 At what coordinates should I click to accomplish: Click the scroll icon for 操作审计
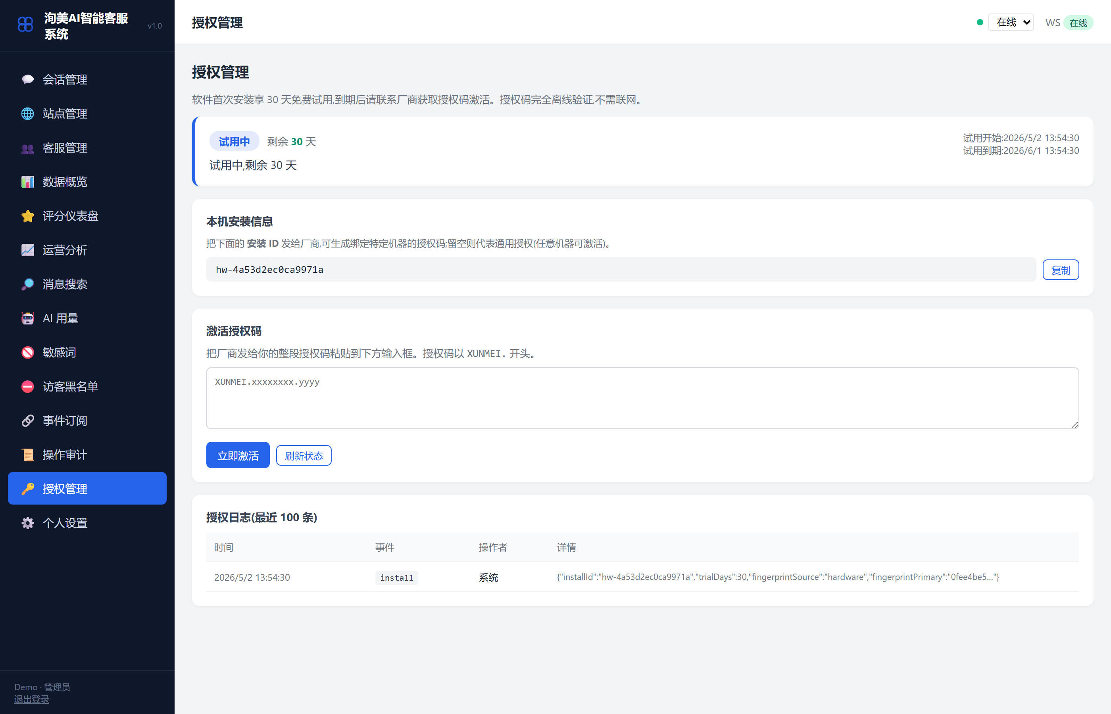[x=27, y=455]
